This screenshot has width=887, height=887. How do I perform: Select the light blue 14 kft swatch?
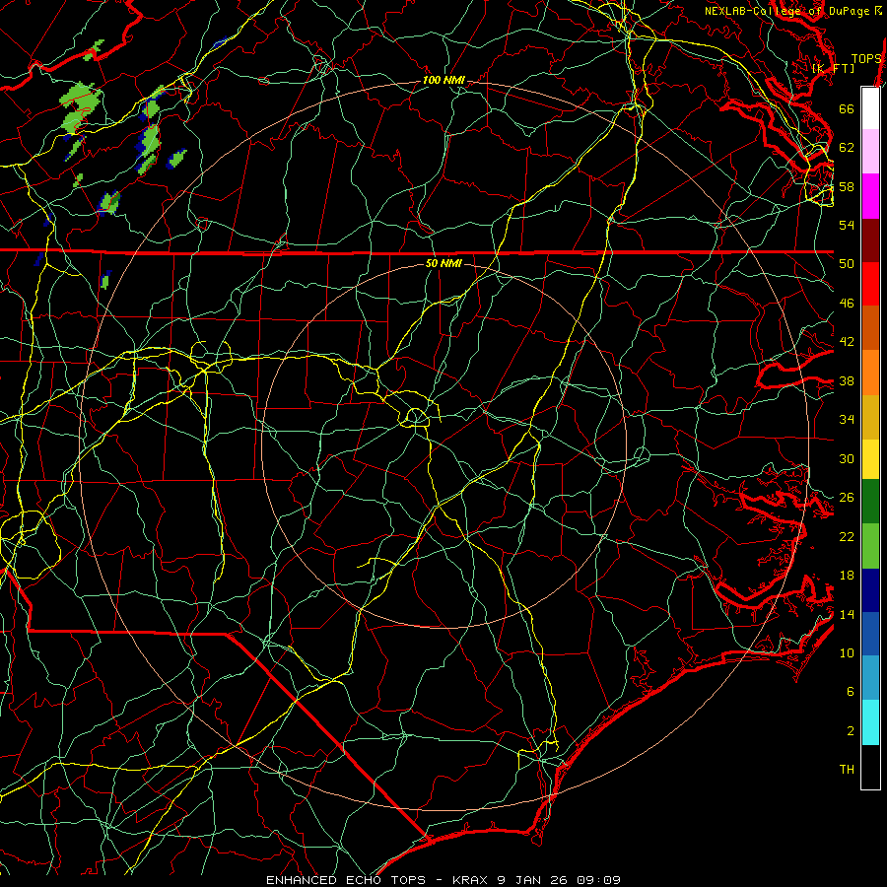pyautogui.click(x=870, y=678)
